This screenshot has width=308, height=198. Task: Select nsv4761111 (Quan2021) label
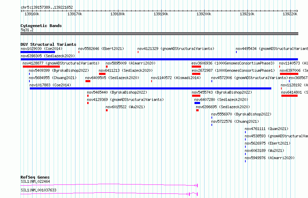coord(266,129)
